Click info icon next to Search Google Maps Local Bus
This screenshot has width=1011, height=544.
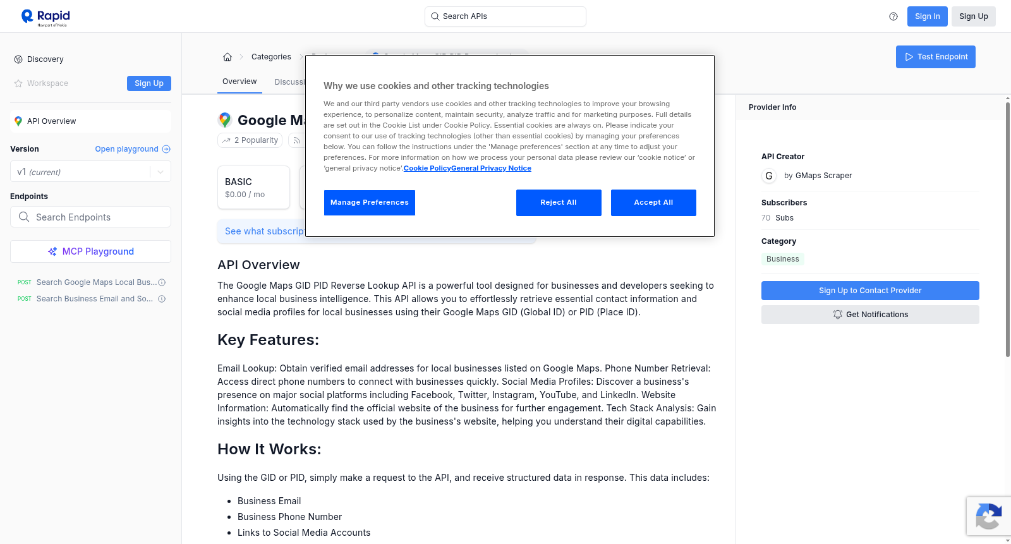162,282
